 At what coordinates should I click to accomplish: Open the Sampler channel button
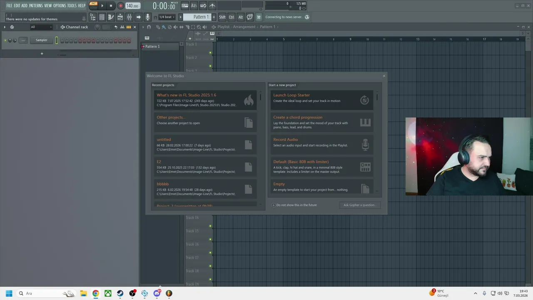[42, 40]
